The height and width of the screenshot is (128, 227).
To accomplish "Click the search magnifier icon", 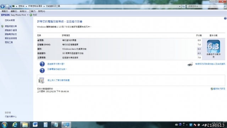I will [x=225, y=6].
